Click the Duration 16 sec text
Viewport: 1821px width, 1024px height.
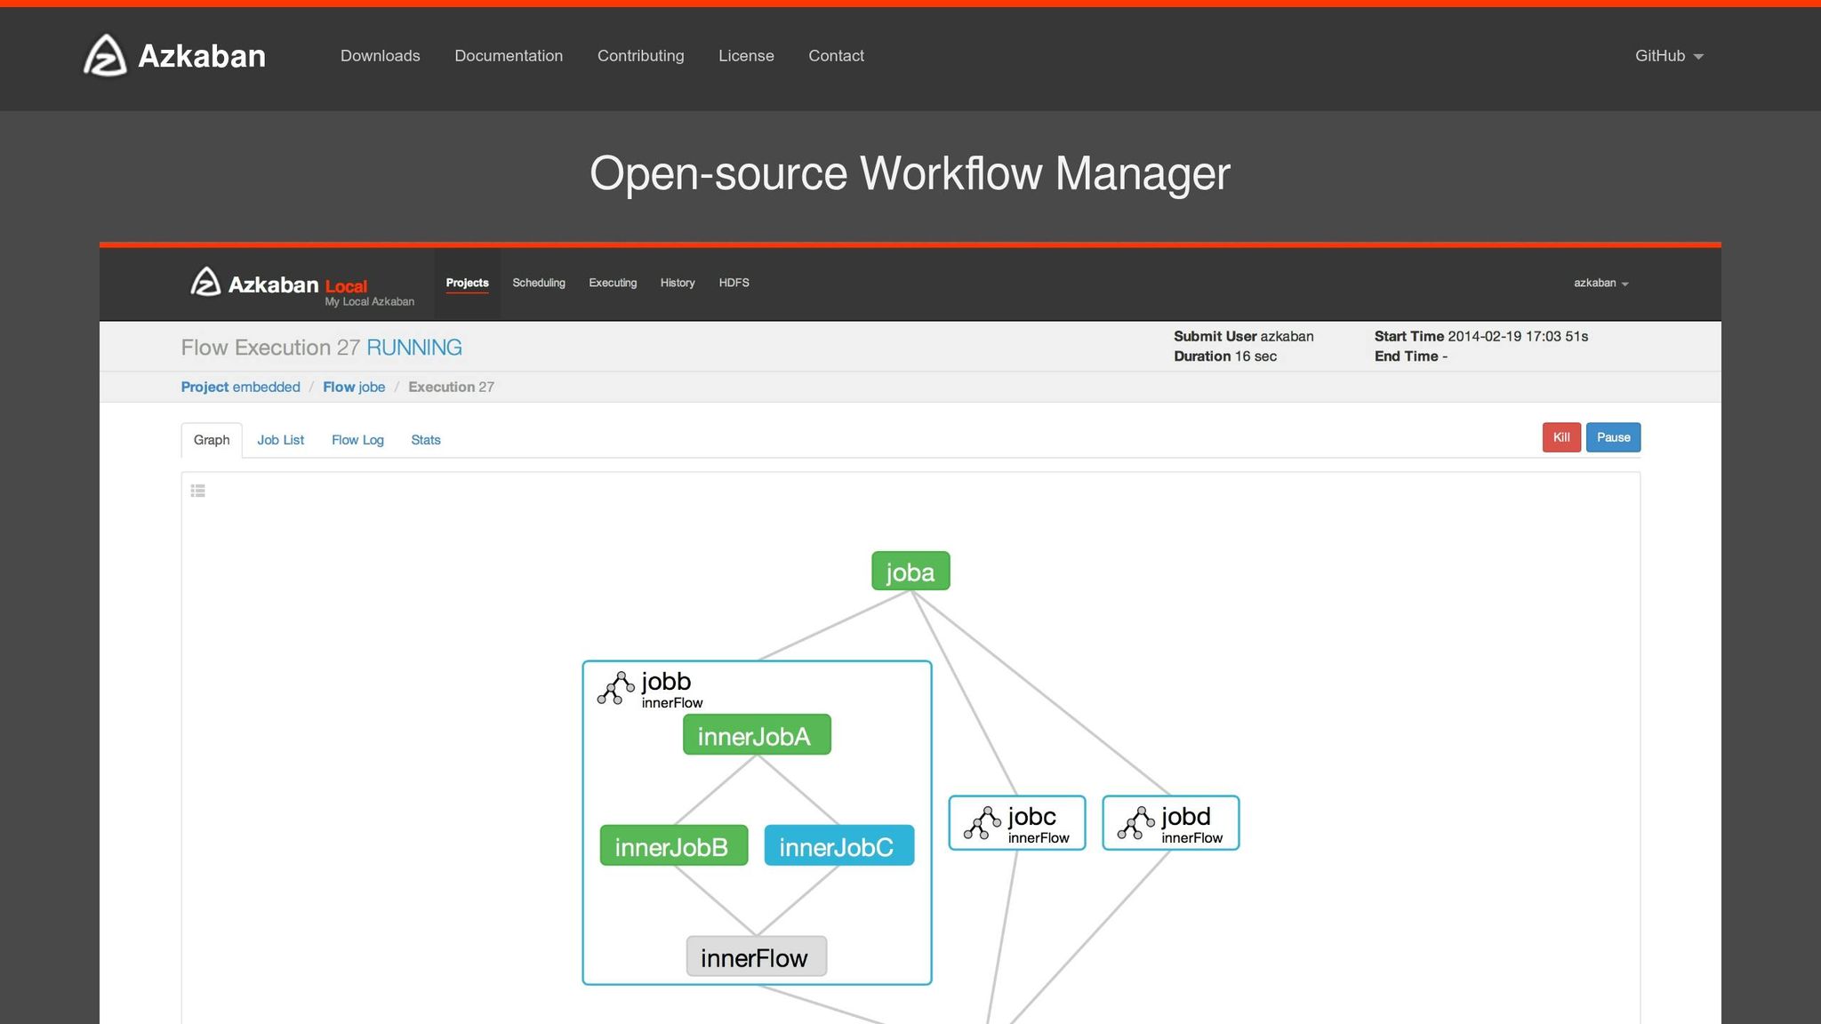point(1225,356)
